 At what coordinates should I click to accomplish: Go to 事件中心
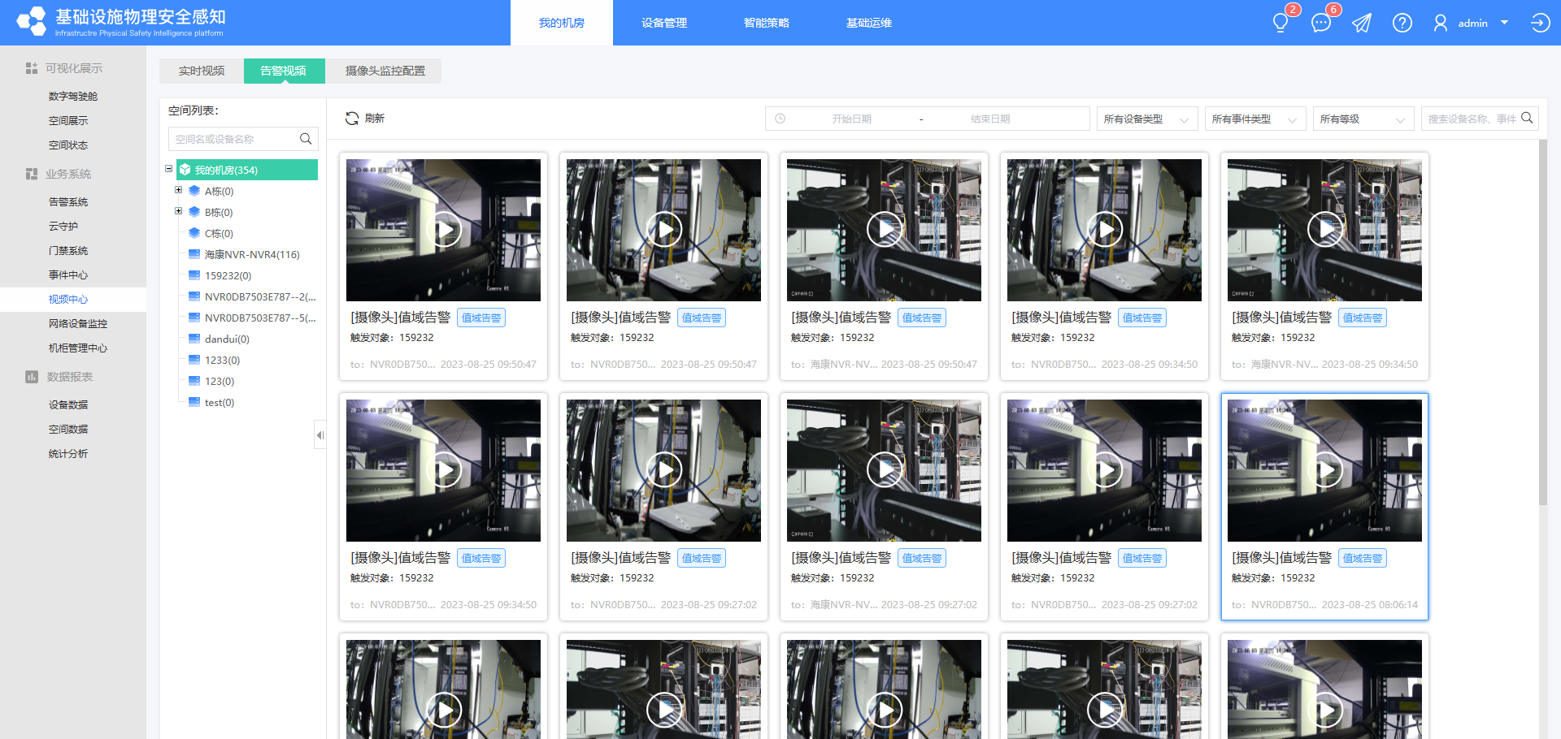click(68, 274)
